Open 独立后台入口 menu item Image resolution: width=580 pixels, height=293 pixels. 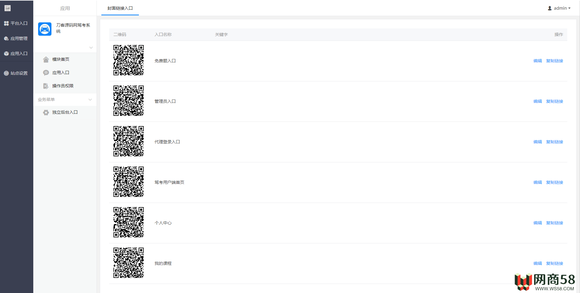[65, 112]
